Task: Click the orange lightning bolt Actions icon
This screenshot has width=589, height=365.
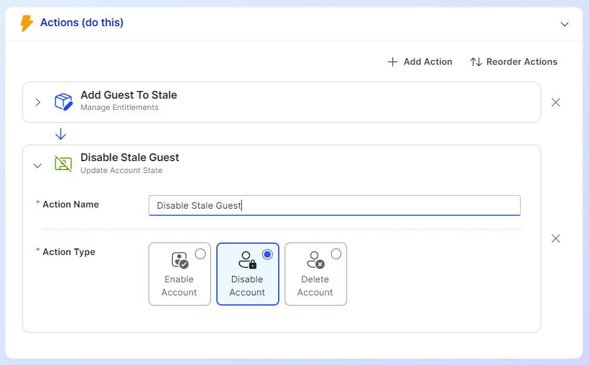Action: tap(26, 23)
